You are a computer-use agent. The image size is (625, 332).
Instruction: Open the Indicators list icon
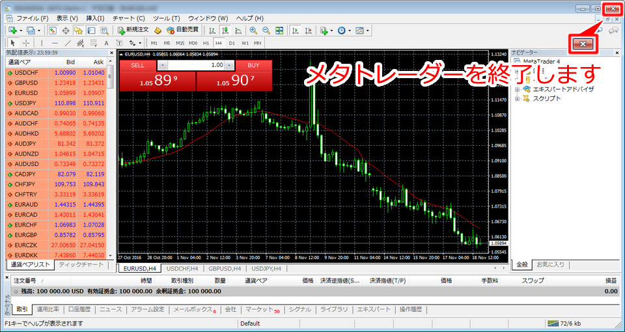click(324, 31)
